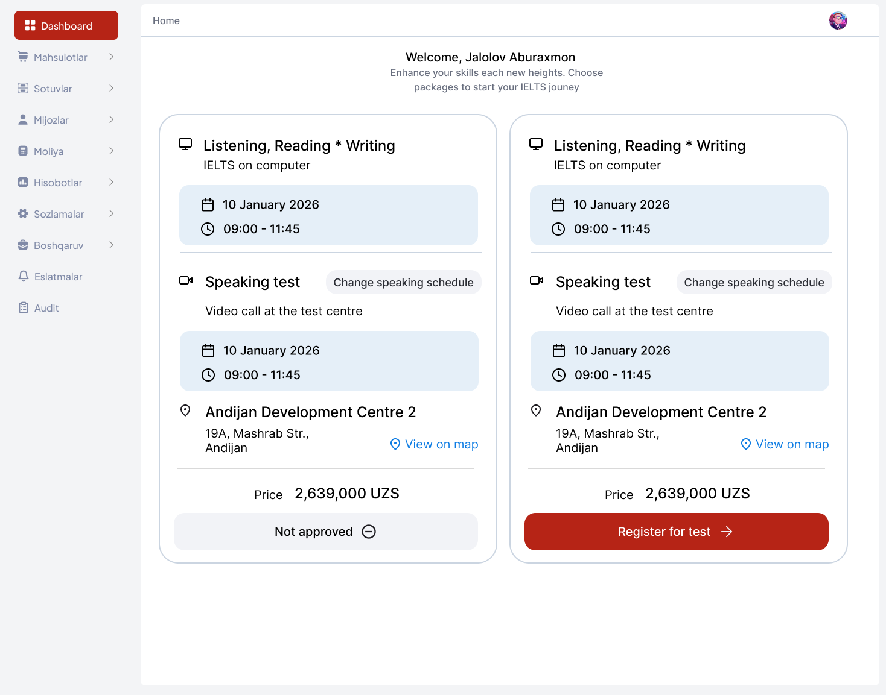Click the Audit clipboard icon
This screenshot has width=886, height=695.
click(24, 308)
